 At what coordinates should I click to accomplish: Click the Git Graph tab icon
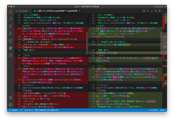[17, 11]
